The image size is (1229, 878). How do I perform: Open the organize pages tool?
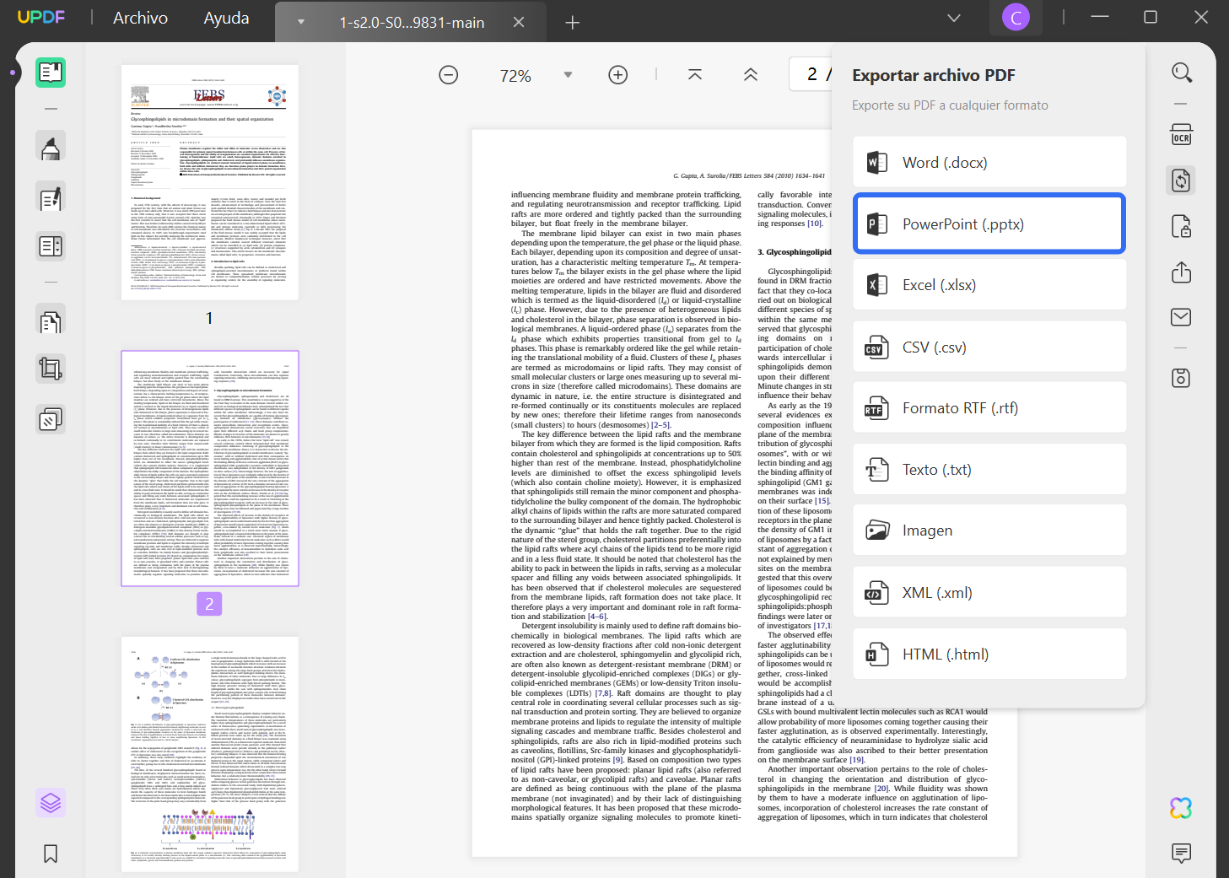51,320
